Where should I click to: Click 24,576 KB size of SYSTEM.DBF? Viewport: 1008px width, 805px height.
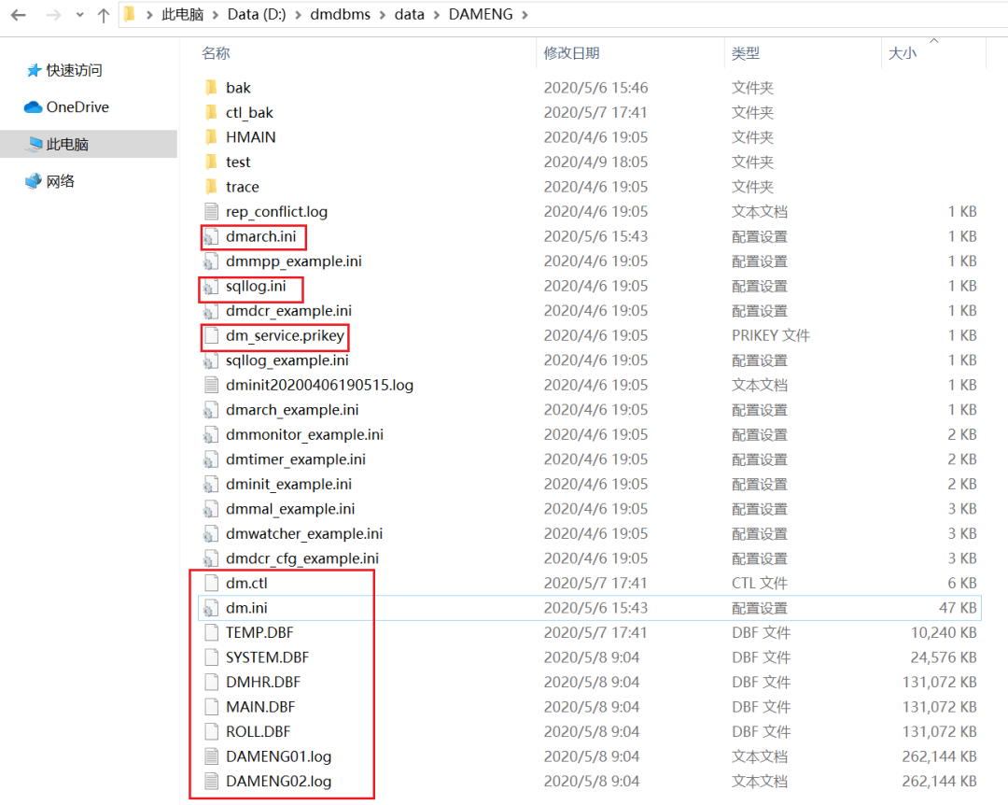point(944,657)
